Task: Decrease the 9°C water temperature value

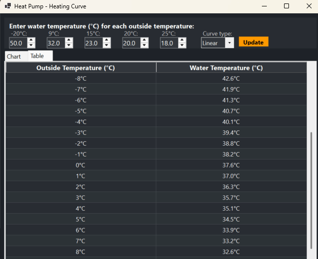Action: [69, 45]
